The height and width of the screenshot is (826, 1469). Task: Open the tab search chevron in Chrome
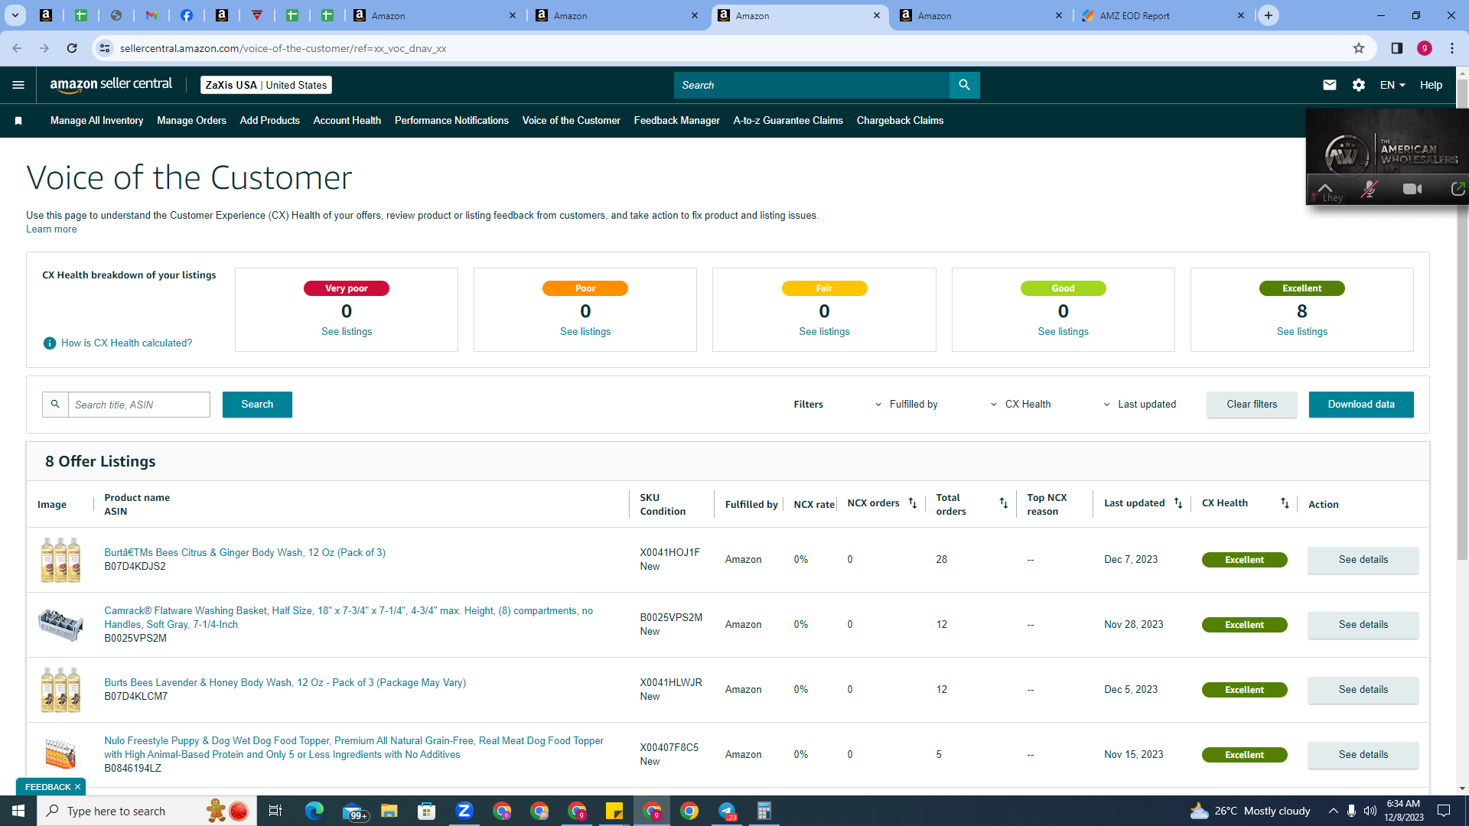click(x=15, y=15)
